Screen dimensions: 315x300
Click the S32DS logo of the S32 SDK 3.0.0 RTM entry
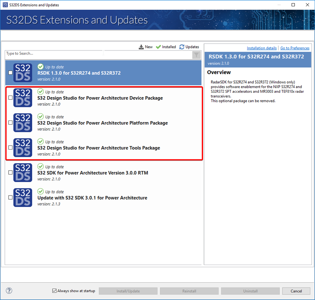(23, 173)
